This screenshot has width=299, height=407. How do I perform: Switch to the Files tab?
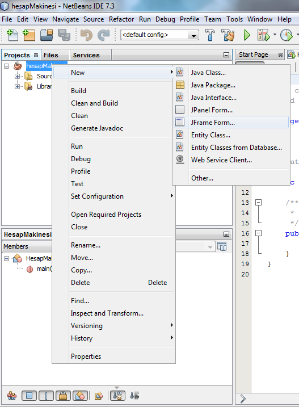pos(51,55)
